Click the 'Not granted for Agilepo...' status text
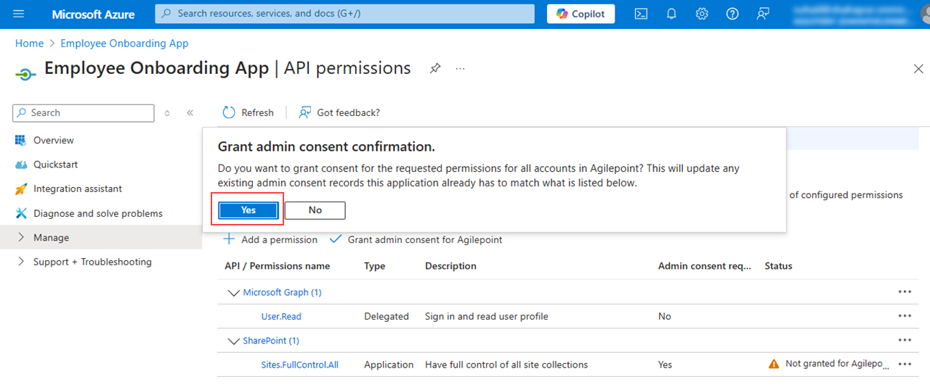 (x=836, y=364)
